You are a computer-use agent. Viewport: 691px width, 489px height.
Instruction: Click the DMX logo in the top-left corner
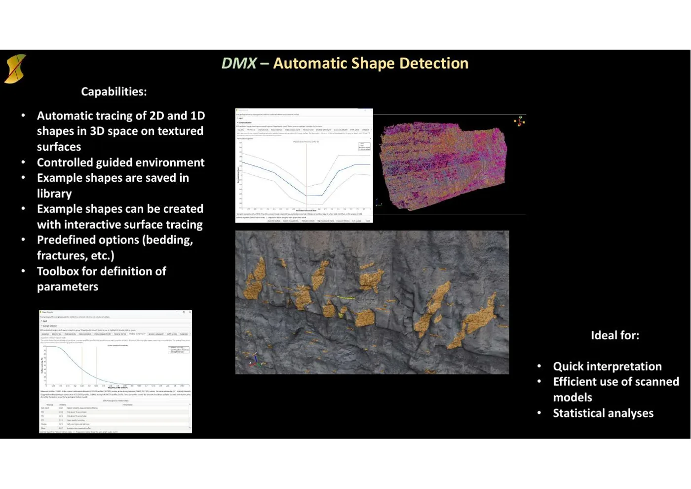pos(15,69)
